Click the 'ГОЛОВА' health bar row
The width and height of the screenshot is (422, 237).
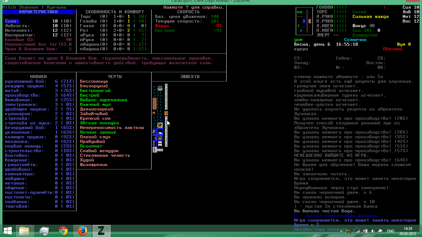pyautogui.click(x=332, y=7)
